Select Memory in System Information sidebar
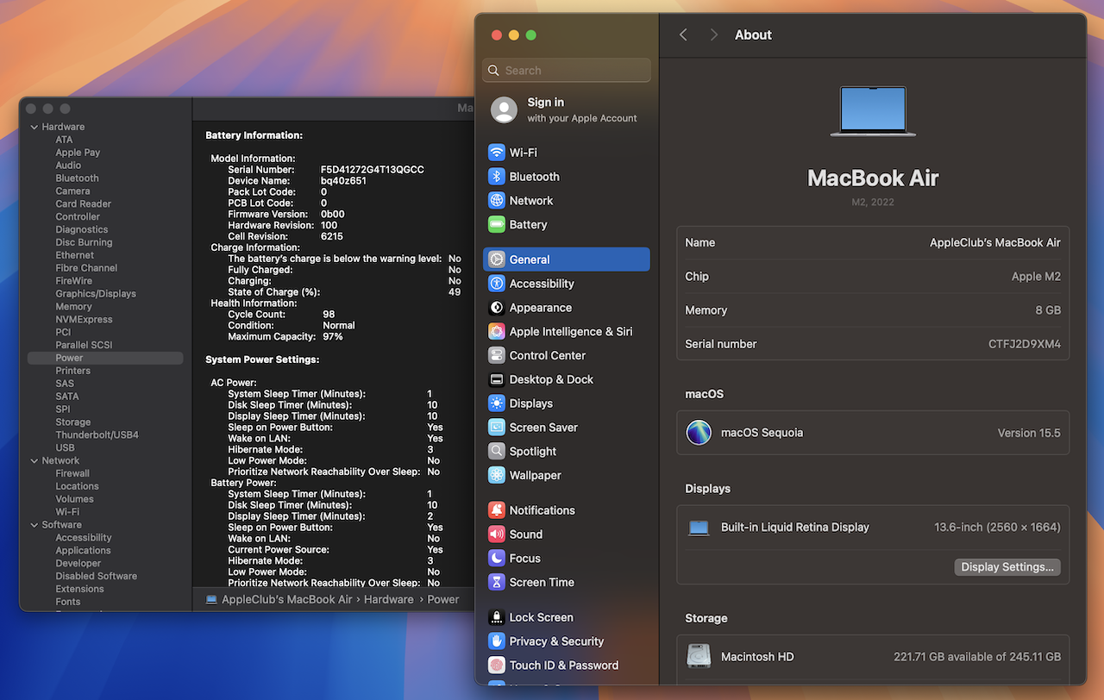1104x700 pixels. click(x=73, y=307)
